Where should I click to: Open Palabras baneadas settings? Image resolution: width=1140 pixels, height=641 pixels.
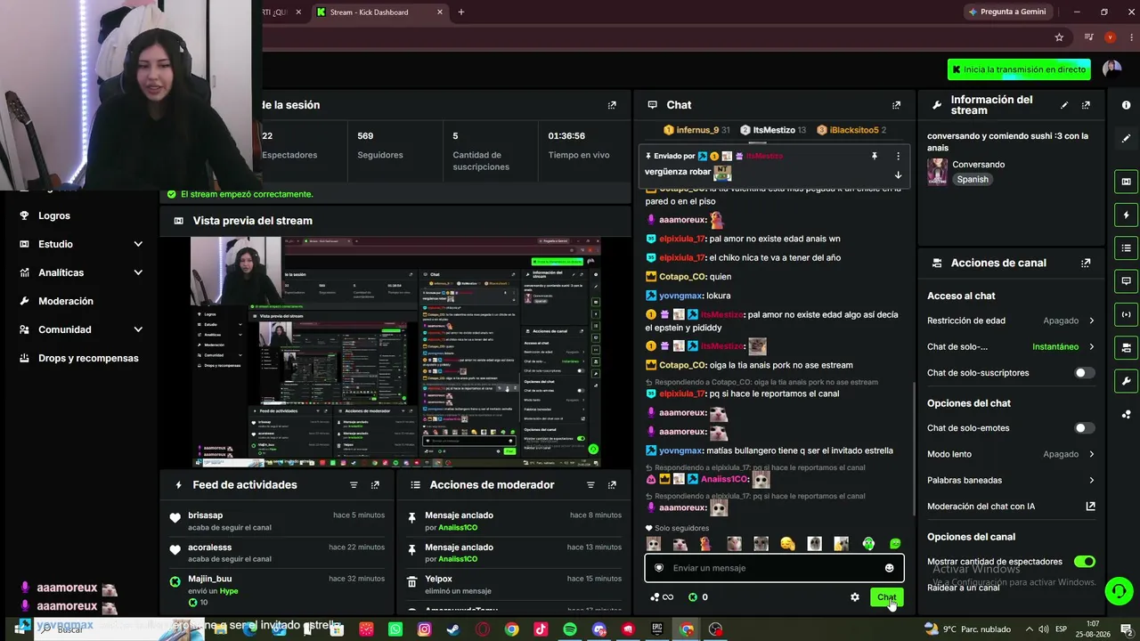(x=1011, y=480)
